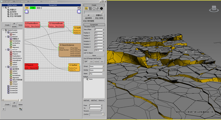Click the All particle group icon in Master System

pos(6,7)
